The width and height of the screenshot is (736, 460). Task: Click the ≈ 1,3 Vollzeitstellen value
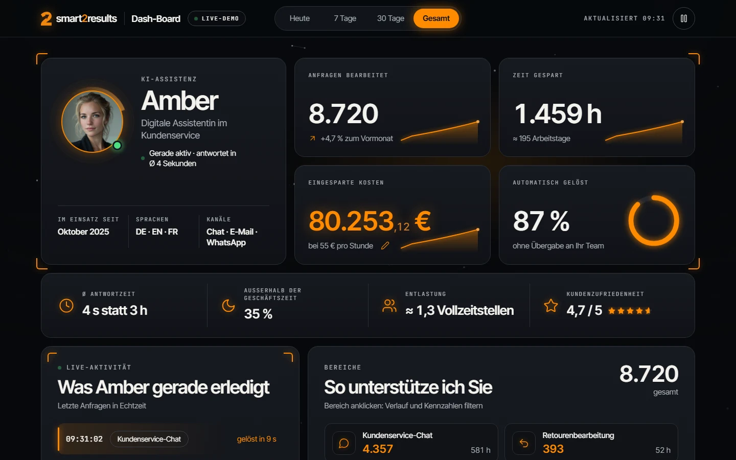click(x=459, y=311)
